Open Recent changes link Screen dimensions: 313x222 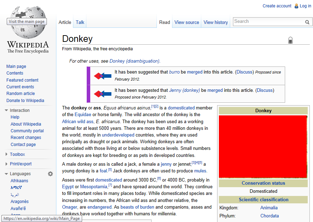coord(26,138)
